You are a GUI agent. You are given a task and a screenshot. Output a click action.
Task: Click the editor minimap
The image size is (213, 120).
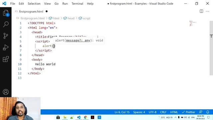(x=193, y=23)
